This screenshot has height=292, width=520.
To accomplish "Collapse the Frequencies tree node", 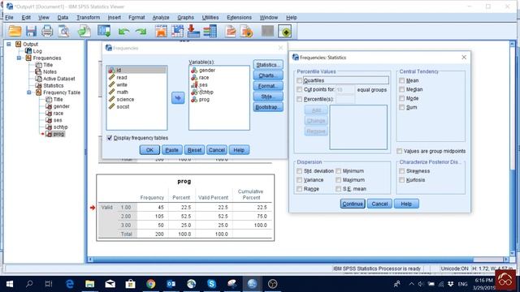I will [x=19, y=58].
